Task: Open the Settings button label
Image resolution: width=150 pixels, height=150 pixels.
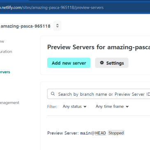Action: 115,63
